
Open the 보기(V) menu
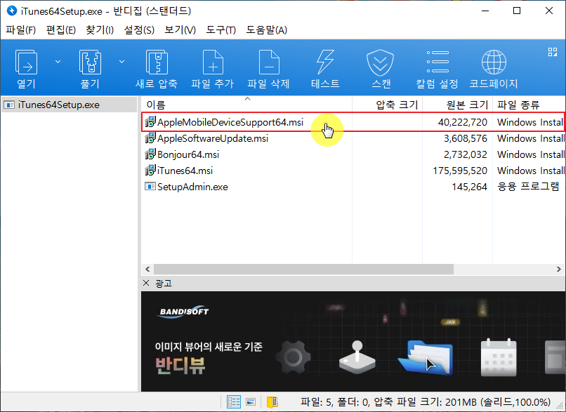click(180, 30)
